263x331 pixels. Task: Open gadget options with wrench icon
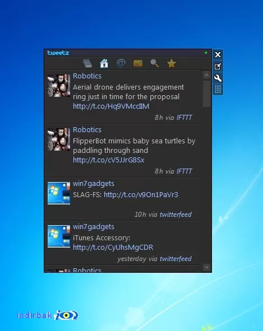tap(218, 78)
